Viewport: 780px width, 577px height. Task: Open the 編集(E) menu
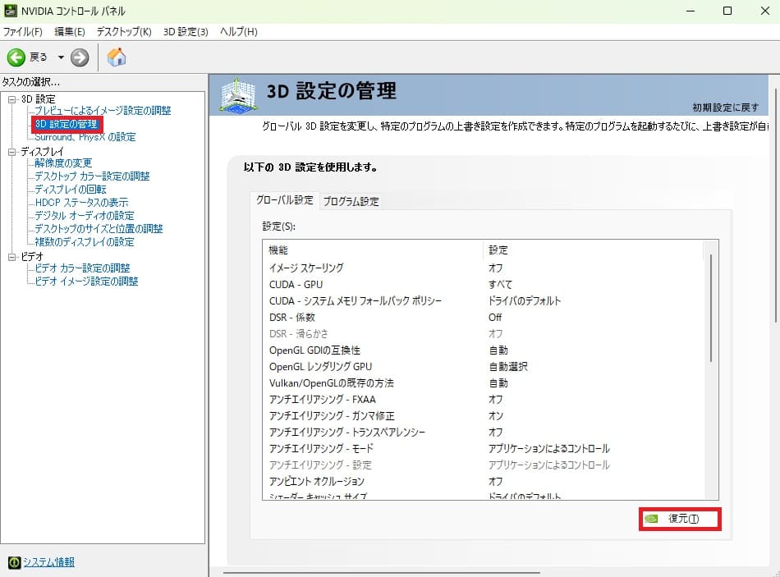[x=70, y=32]
